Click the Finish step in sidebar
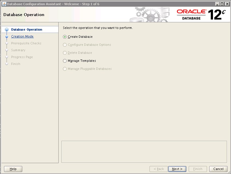Screen dimensions: 231x174 (x=16, y=64)
